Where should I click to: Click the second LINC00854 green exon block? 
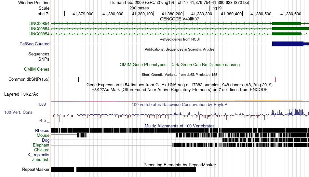click(x=290, y=29)
